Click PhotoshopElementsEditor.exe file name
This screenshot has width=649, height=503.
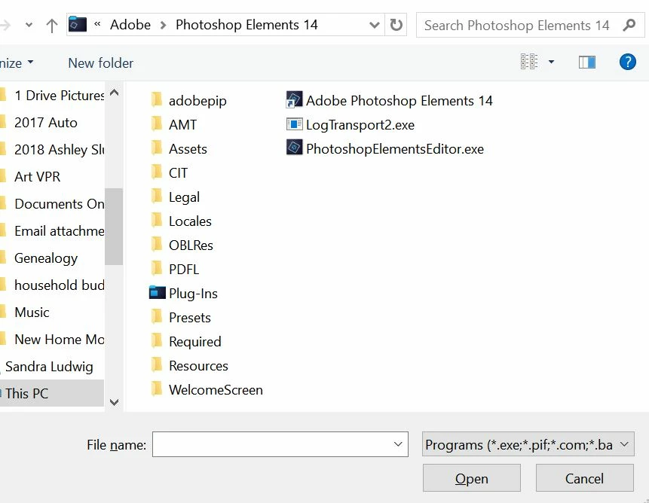[x=395, y=149]
